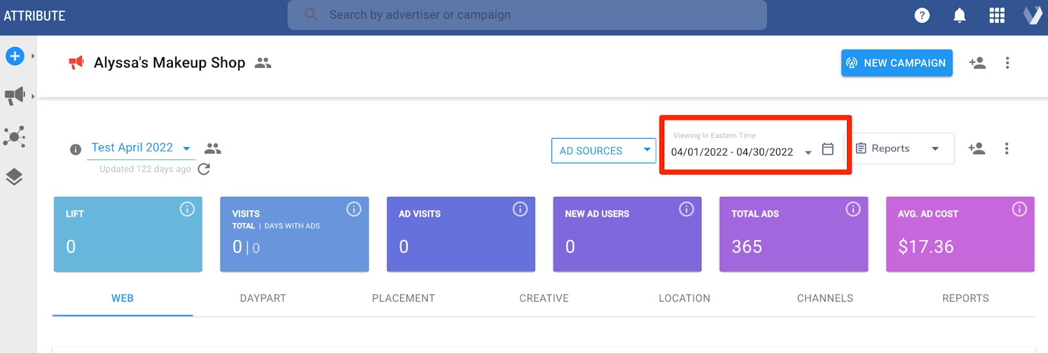Image resolution: width=1048 pixels, height=353 pixels.
Task: Open the megaphone campaigns sidebar icon
Action: pos(14,95)
